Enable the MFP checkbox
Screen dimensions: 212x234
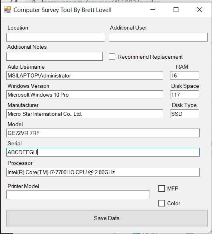coord(162,188)
